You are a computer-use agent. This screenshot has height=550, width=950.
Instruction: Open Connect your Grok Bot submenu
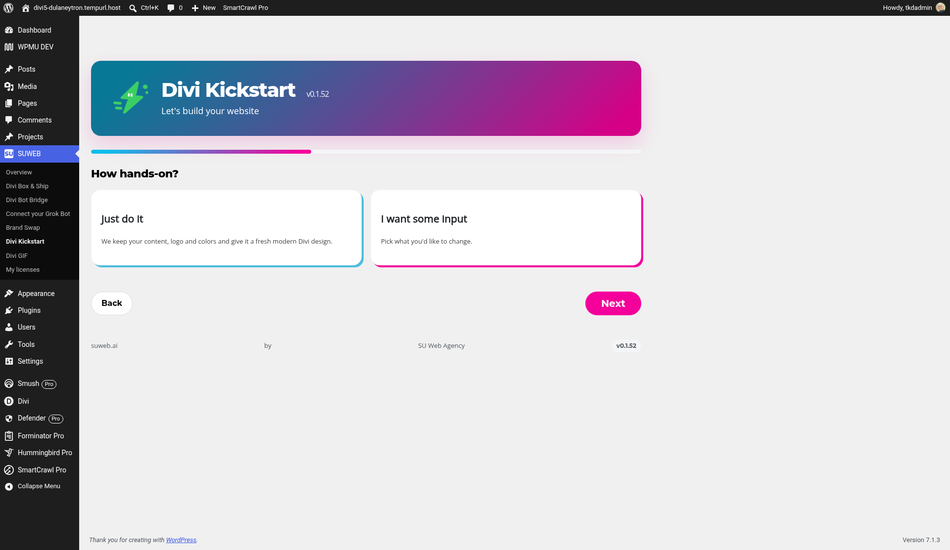point(38,214)
